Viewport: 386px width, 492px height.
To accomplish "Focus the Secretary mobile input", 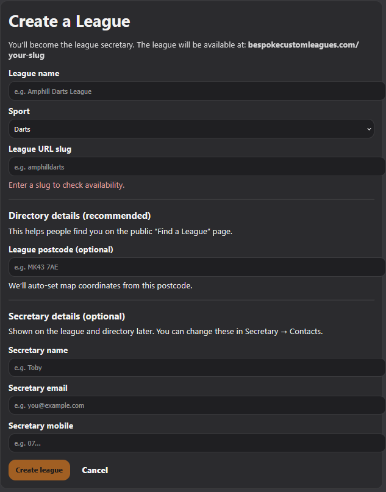I will click(195, 443).
